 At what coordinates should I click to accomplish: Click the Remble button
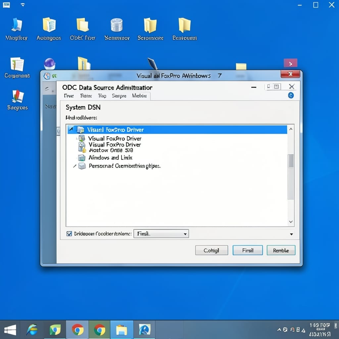click(x=281, y=250)
